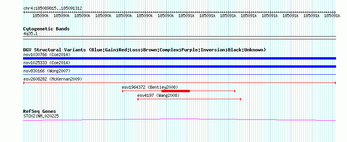Click the first 185091k ruler label
This screenshot has height=142, width=347.
tap(186, 16)
